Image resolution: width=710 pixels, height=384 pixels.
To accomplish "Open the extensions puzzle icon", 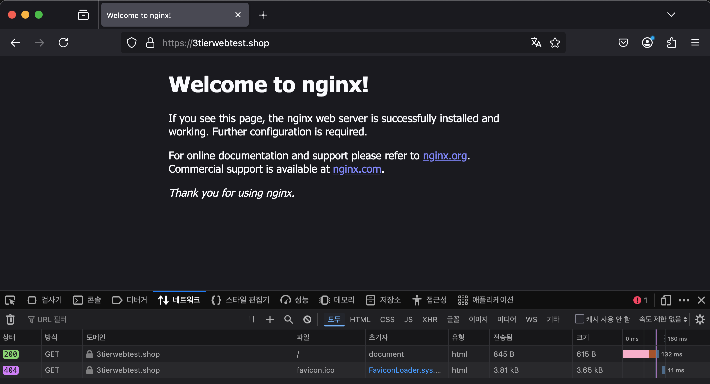I will pyautogui.click(x=671, y=43).
